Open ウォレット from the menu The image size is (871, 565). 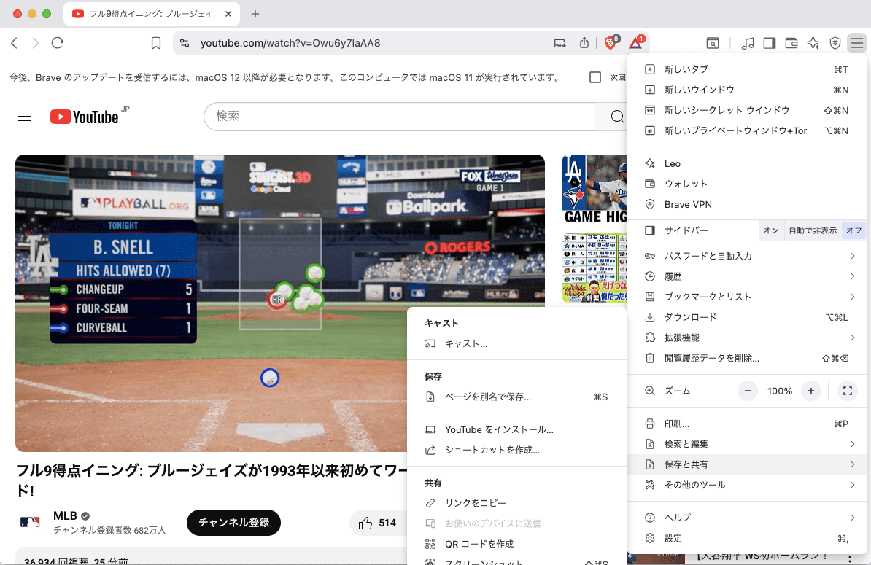click(748, 184)
